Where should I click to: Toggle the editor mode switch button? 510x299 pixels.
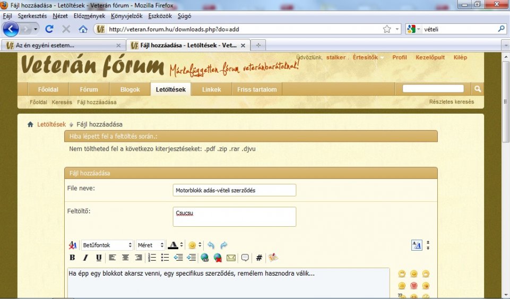(x=417, y=245)
